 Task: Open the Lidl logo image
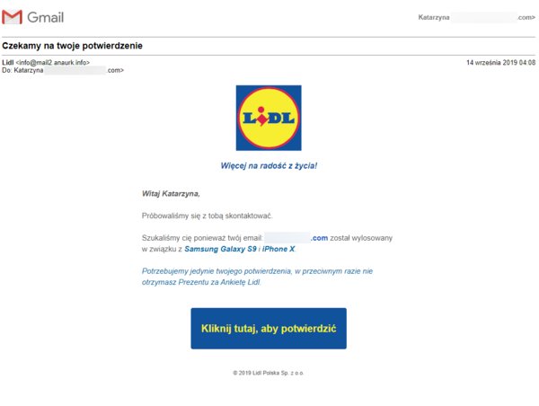tap(269, 118)
